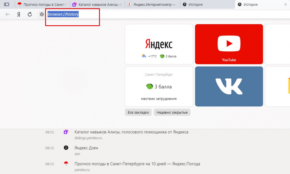
Task: Click the umbrella favicon on the weather tab
Action: pyautogui.click(x=20, y=4)
